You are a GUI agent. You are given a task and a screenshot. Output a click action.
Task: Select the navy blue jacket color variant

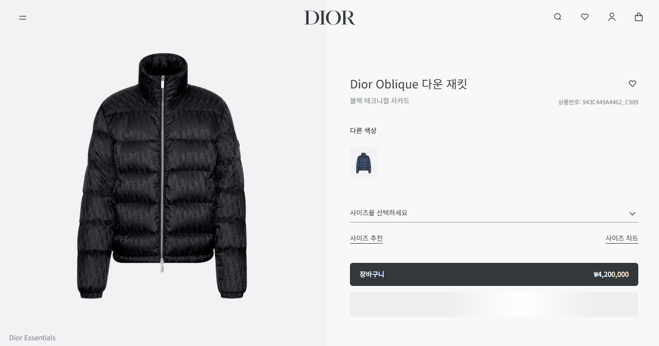(363, 162)
